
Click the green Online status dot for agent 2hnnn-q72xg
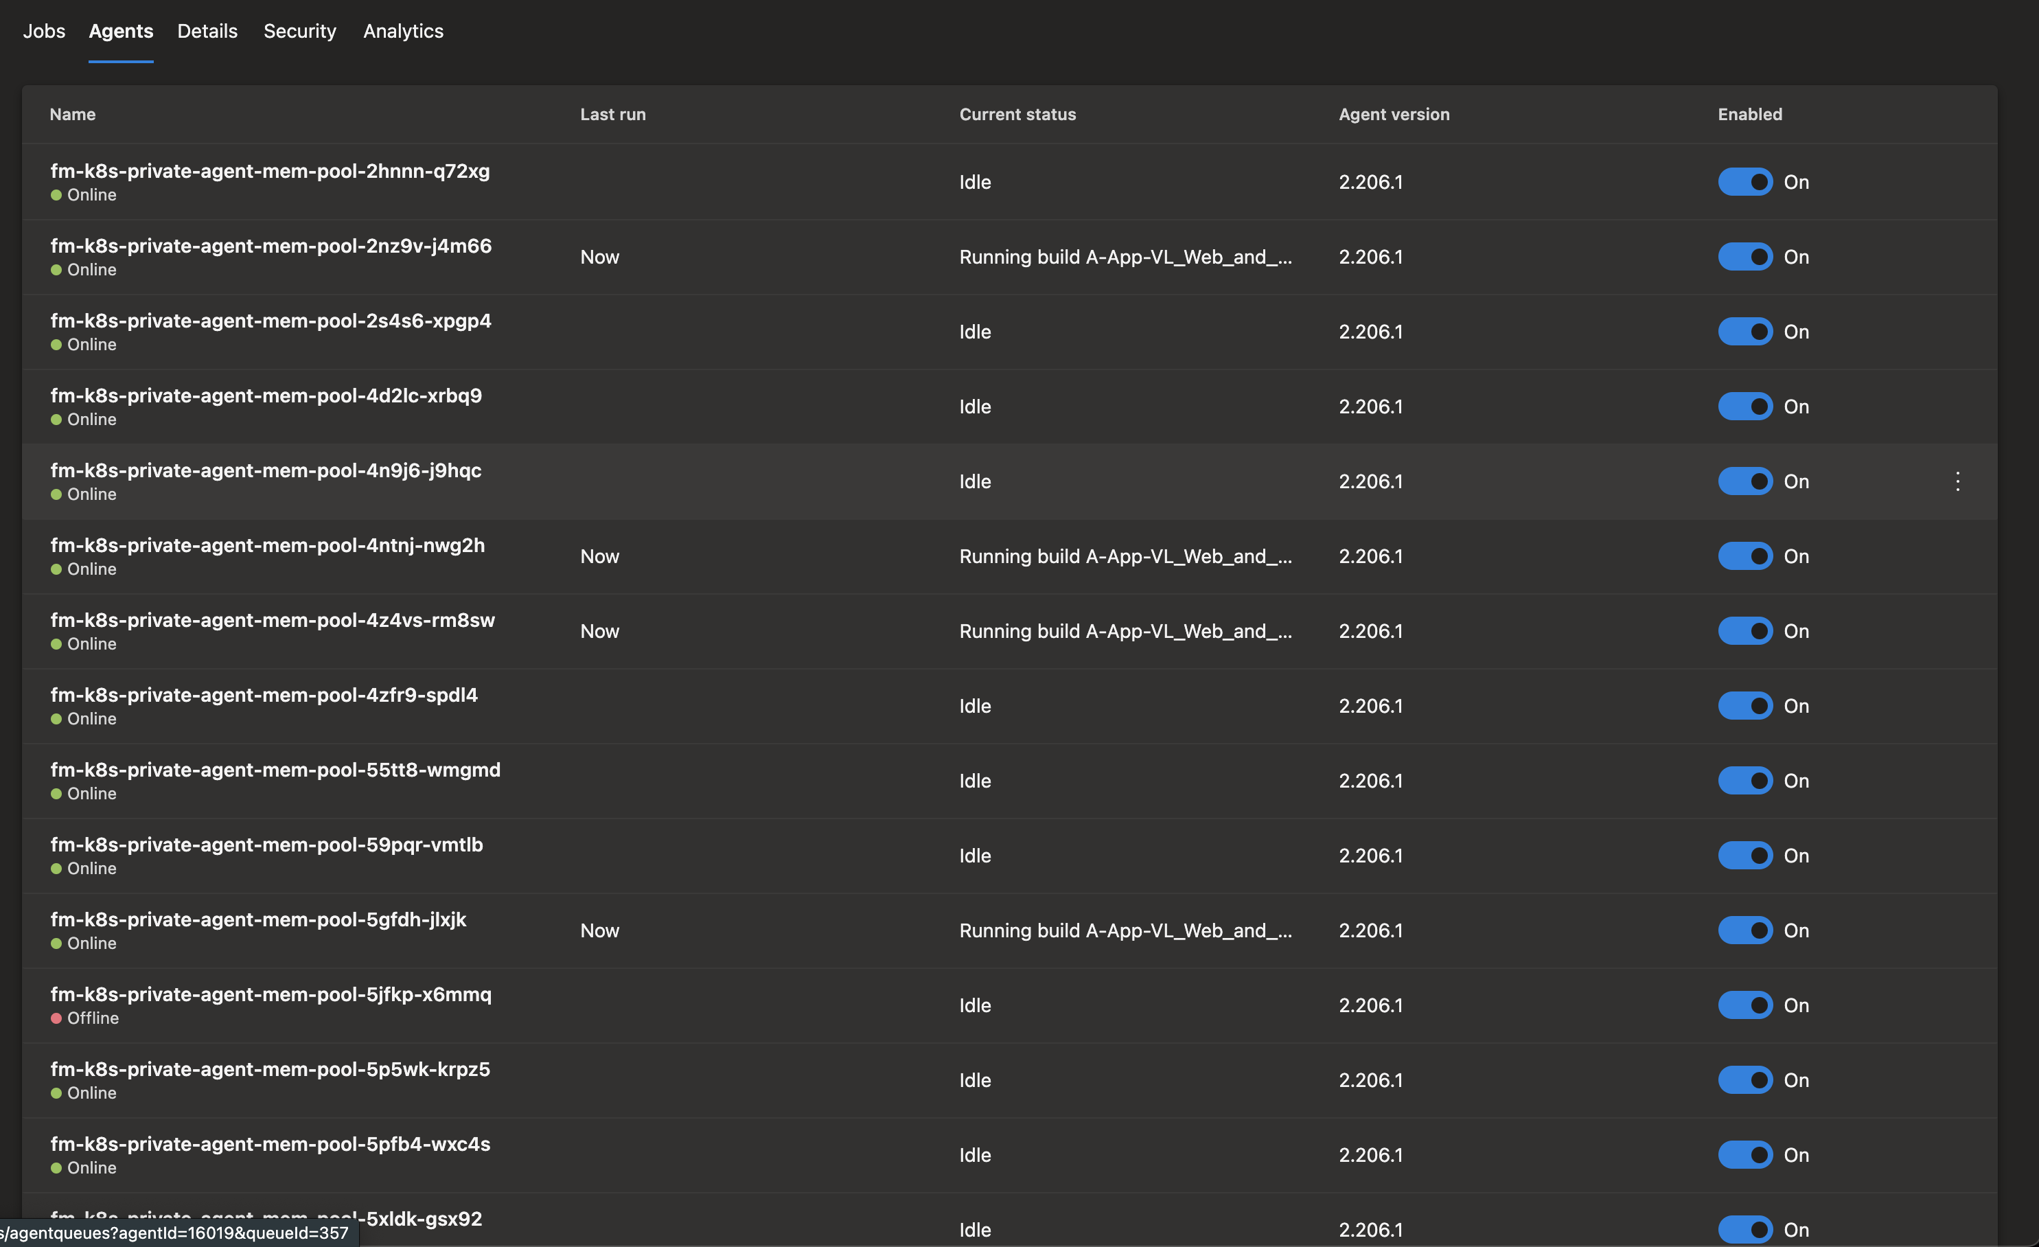point(56,195)
